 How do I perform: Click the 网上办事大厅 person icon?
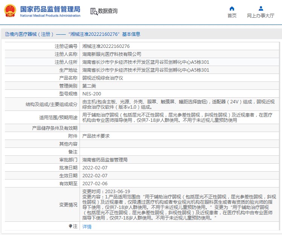point(261,8)
